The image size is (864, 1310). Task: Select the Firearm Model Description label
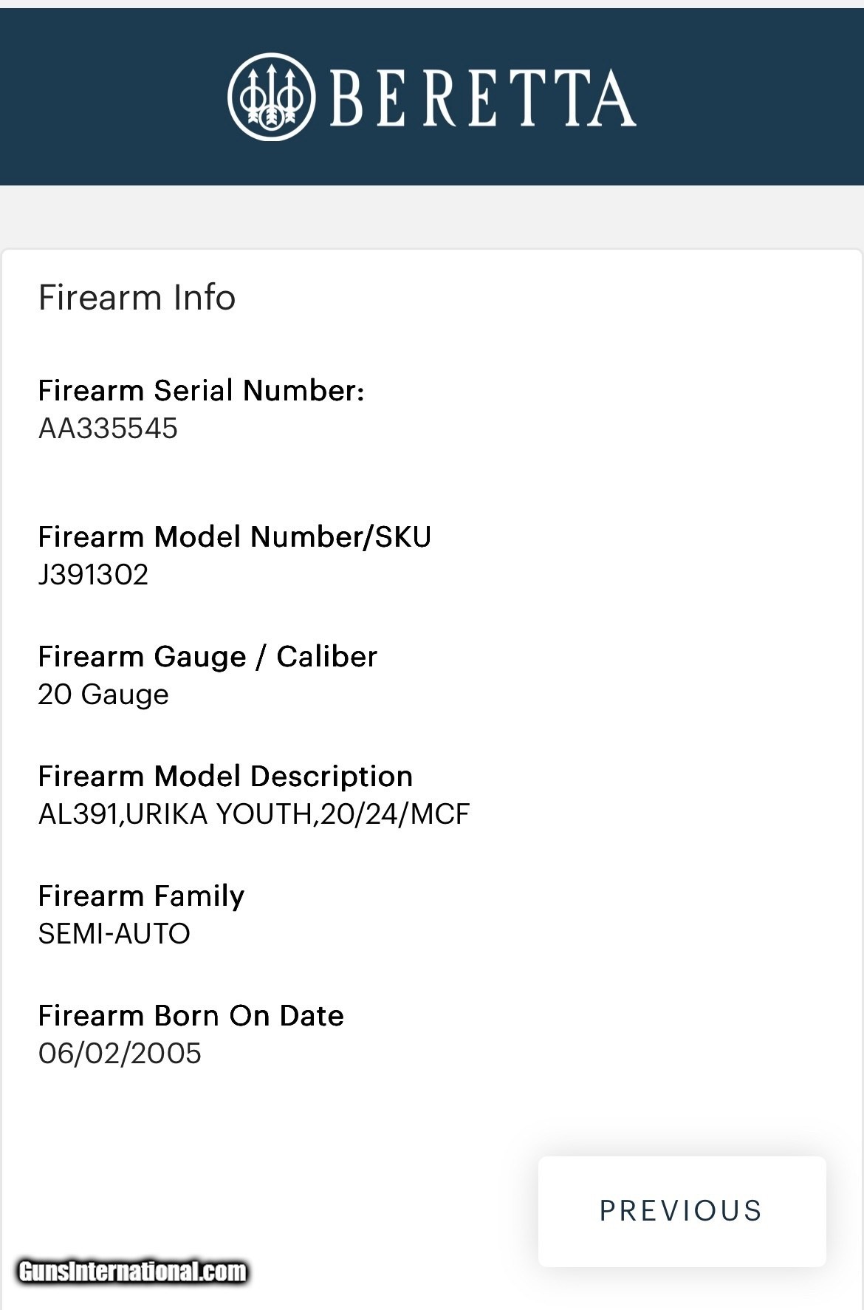point(225,776)
